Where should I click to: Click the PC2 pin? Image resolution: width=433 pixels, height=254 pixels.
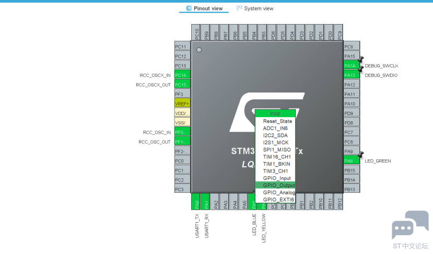click(182, 180)
